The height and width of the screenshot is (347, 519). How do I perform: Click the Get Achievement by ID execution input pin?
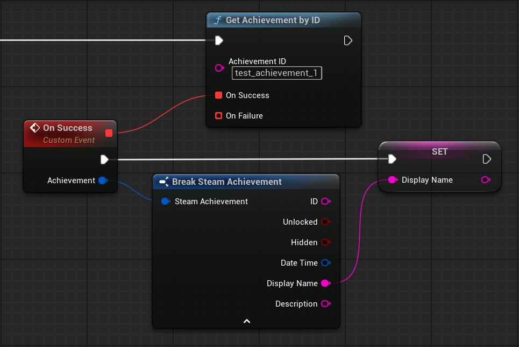(219, 40)
